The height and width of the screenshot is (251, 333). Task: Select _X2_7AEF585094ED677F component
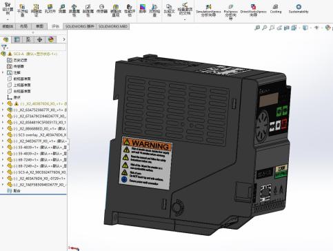(x=40, y=184)
